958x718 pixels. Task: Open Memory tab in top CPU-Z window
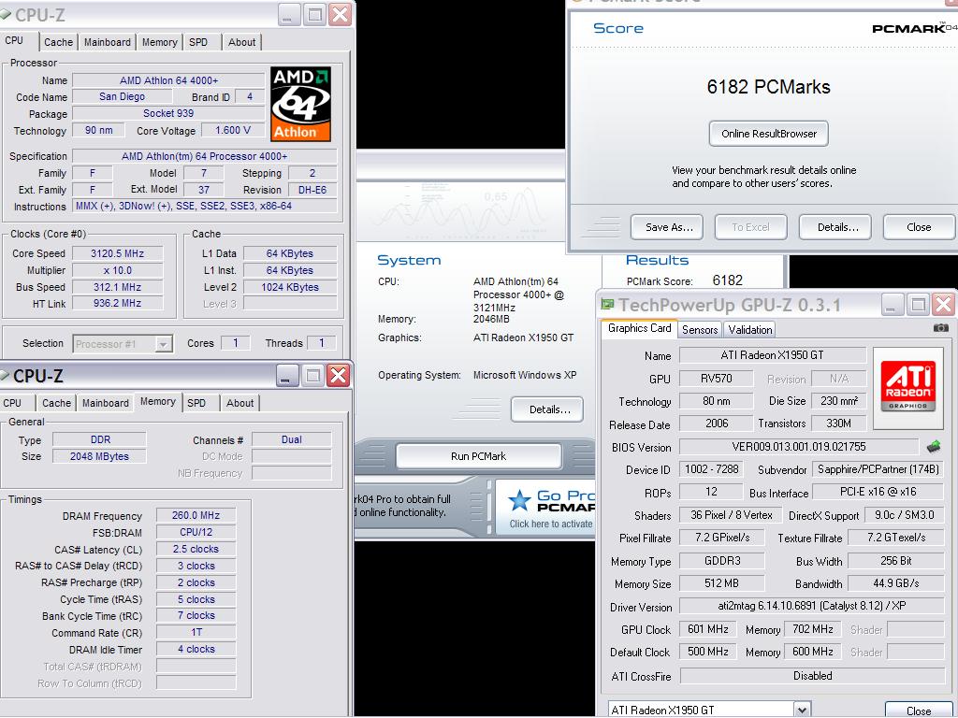click(159, 42)
